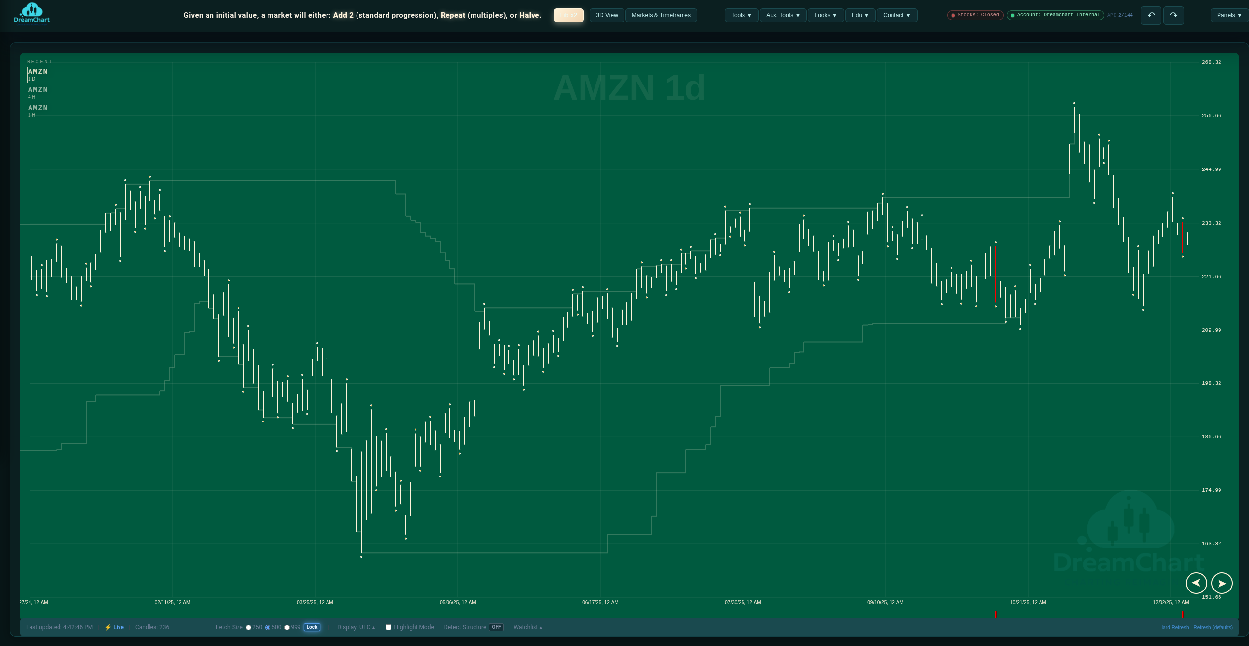The width and height of the screenshot is (1249, 646).
Task: Click the Hard Refresh link
Action: (1174, 628)
